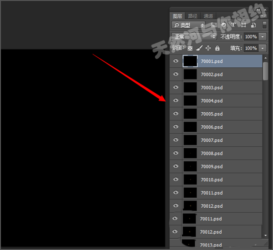
Task: Select layer name 70002.psd
Action: 212,75
